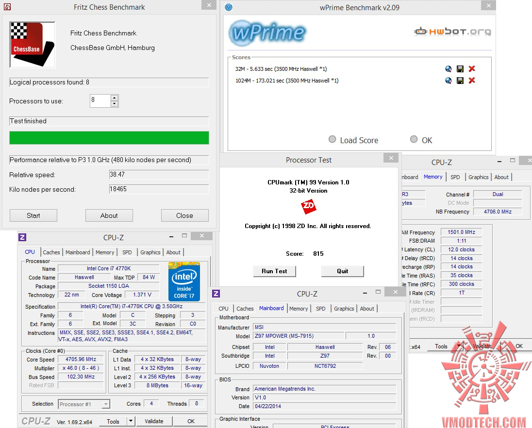Click the Name field Intel Core i7 4770K
This screenshot has height=428, width=532.
(109, 268)
